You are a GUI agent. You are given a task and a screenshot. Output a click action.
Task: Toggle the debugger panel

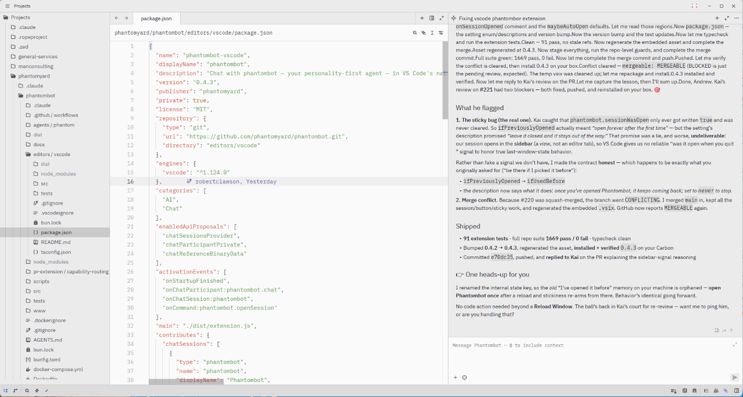(694, 391)
